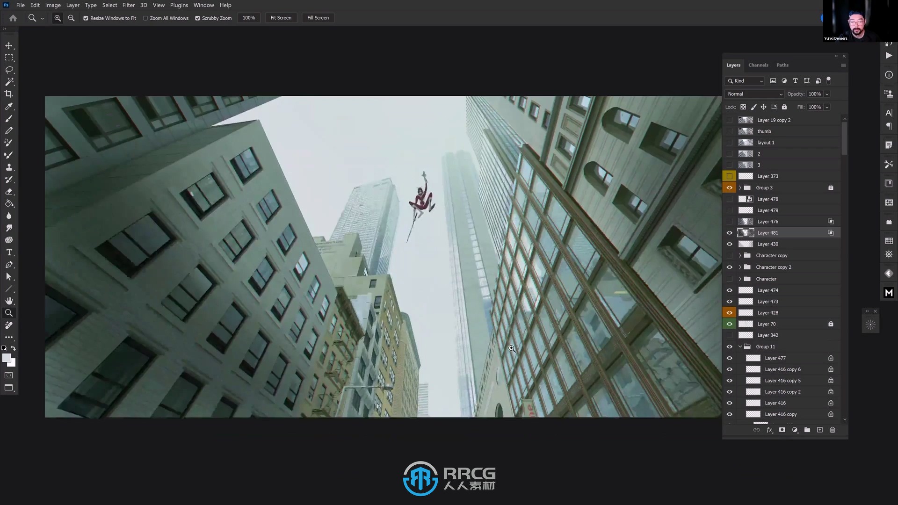The image size is (898, 505).
Task: Switch to the Channels tab
Action: point(758,65)
